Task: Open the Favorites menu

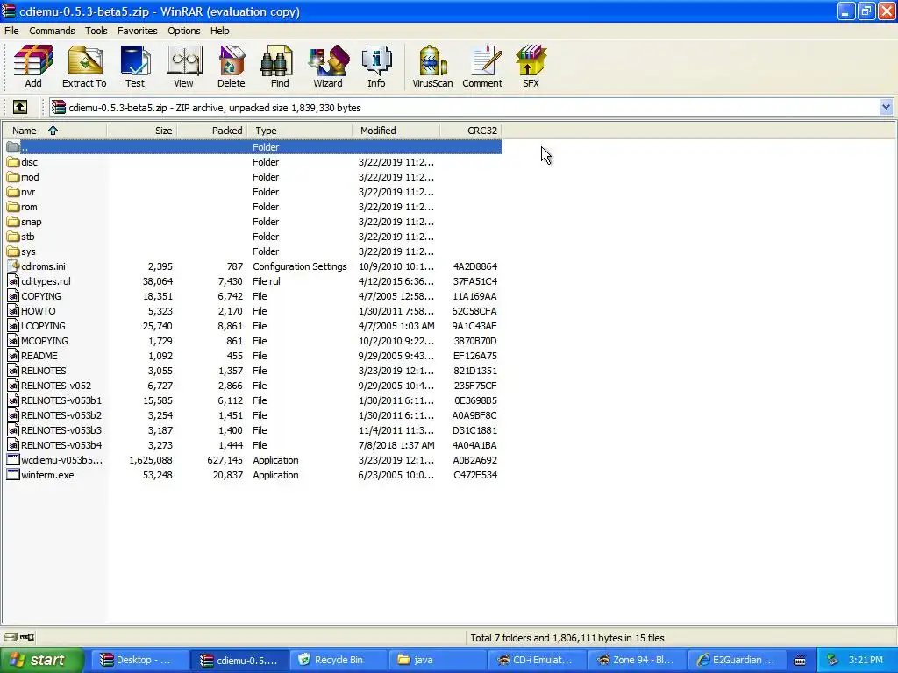Action: click(x=138, y=31)
